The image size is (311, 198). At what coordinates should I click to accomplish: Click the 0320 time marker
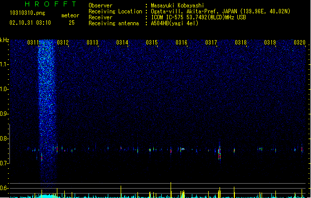300,43
